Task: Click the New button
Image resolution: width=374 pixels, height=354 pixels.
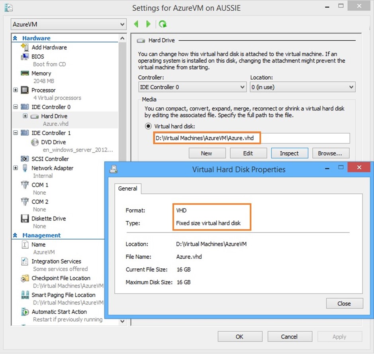Action: [207, 153]
